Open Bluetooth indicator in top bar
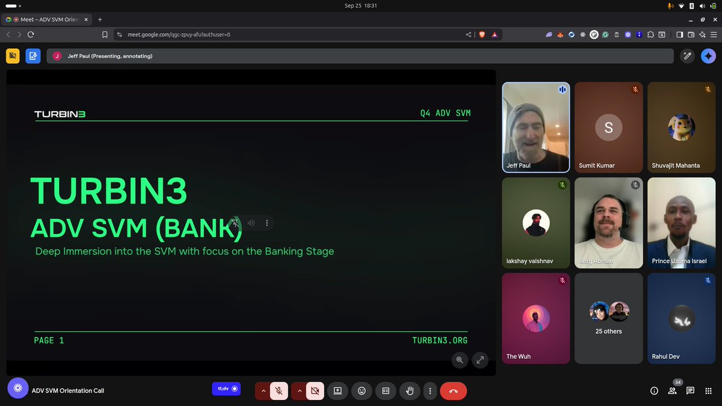This screenshot has width=722, height=406. (692, 6)
